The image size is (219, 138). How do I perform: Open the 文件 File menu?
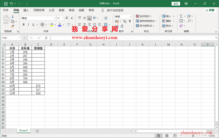point(6,10)
